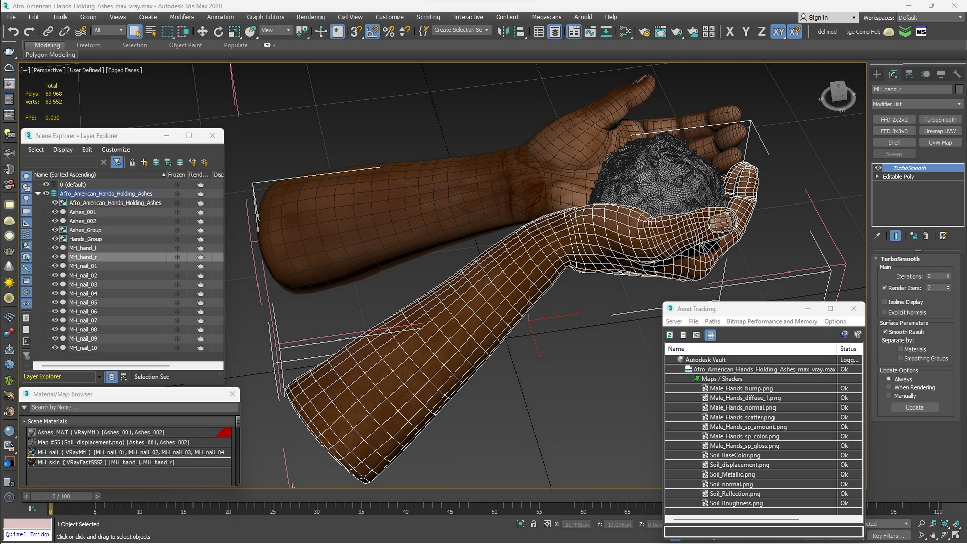Click the Undo arrow icon
The image size is (967, 544).
click(x=13, y=31)
